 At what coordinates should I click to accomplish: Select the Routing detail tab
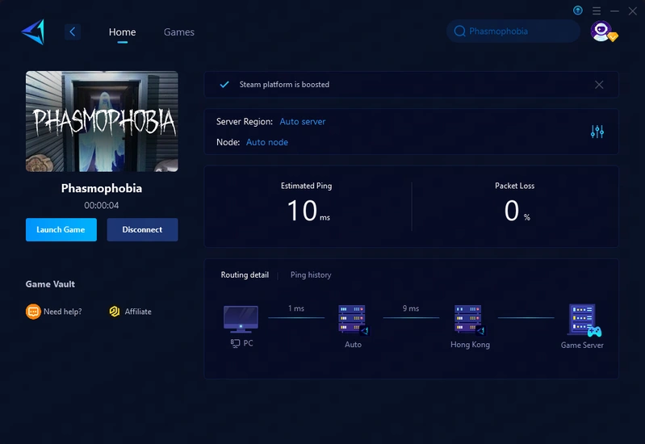click(245, 275)
